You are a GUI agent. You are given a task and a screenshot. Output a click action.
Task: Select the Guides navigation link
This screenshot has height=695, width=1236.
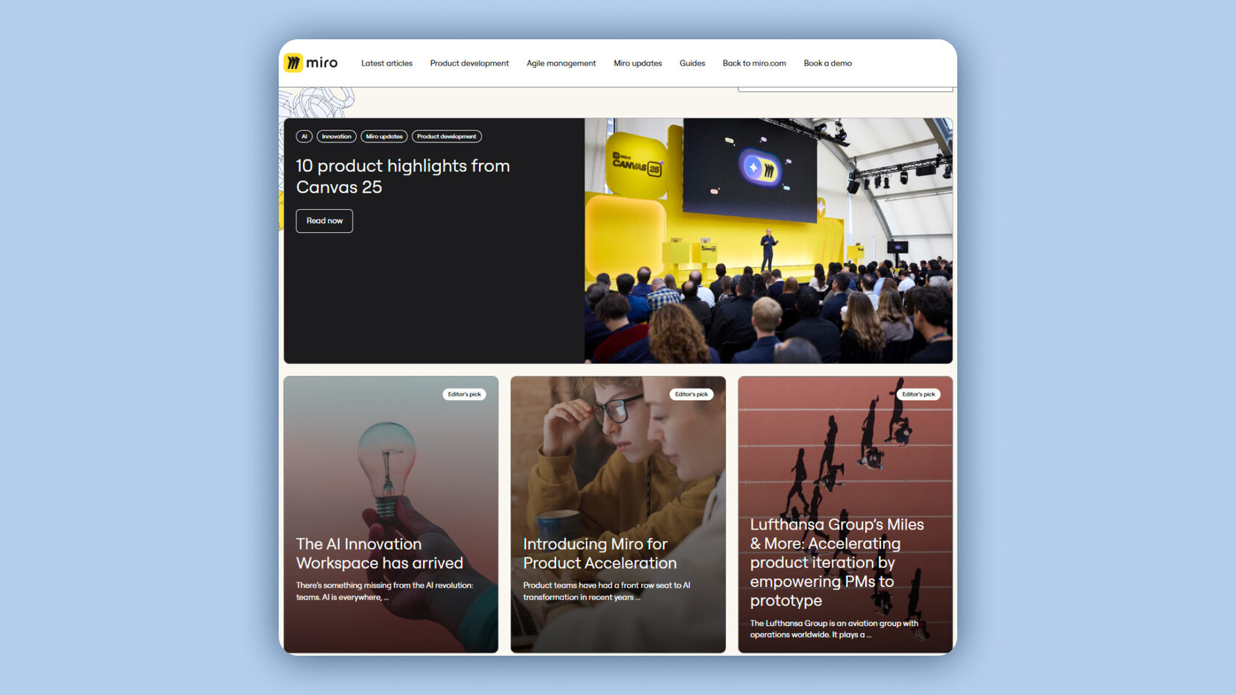point(692,63)
